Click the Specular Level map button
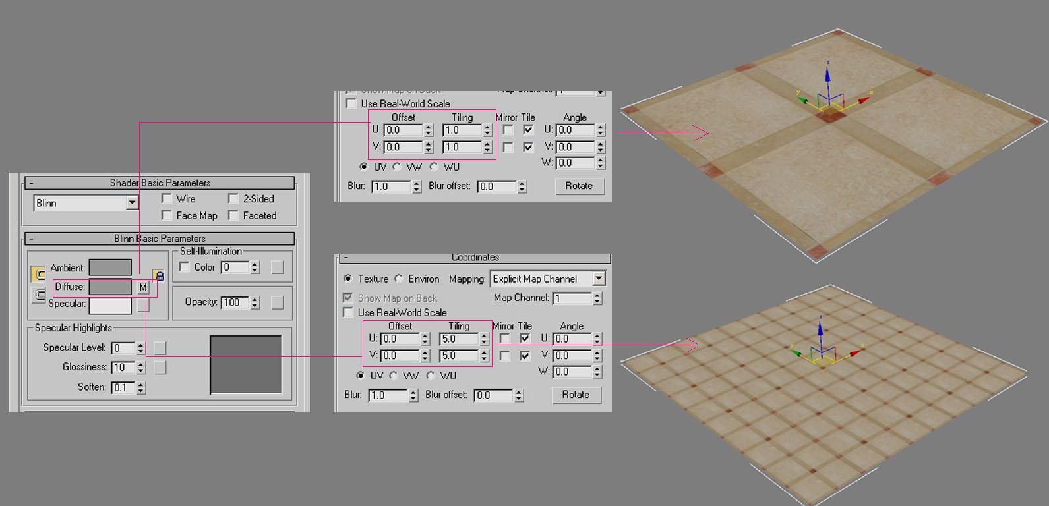The width and height of the screenshot is (1049, 506). tap(160, 348)
